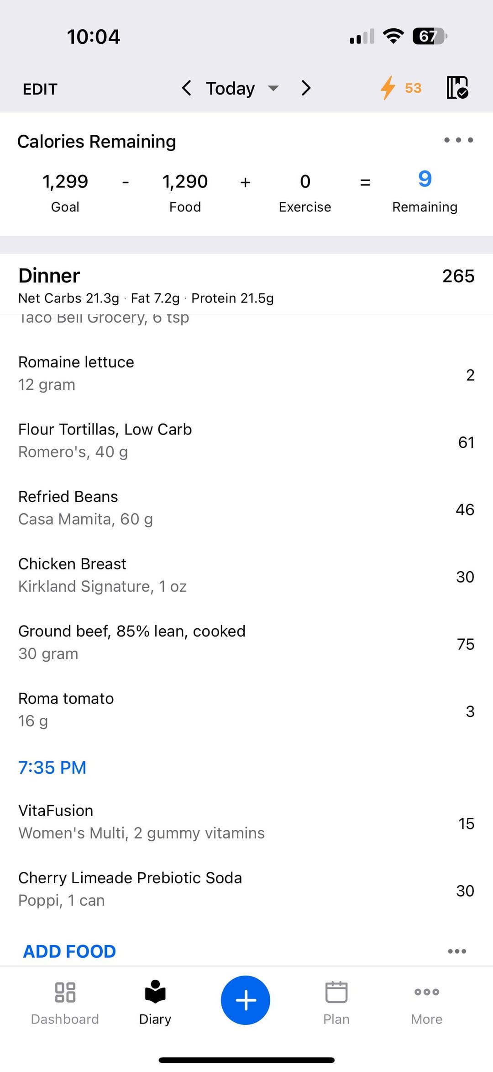493x1072 pixels.
Task: Go to next day with right chevron
Action: click(x=306, y=88)
